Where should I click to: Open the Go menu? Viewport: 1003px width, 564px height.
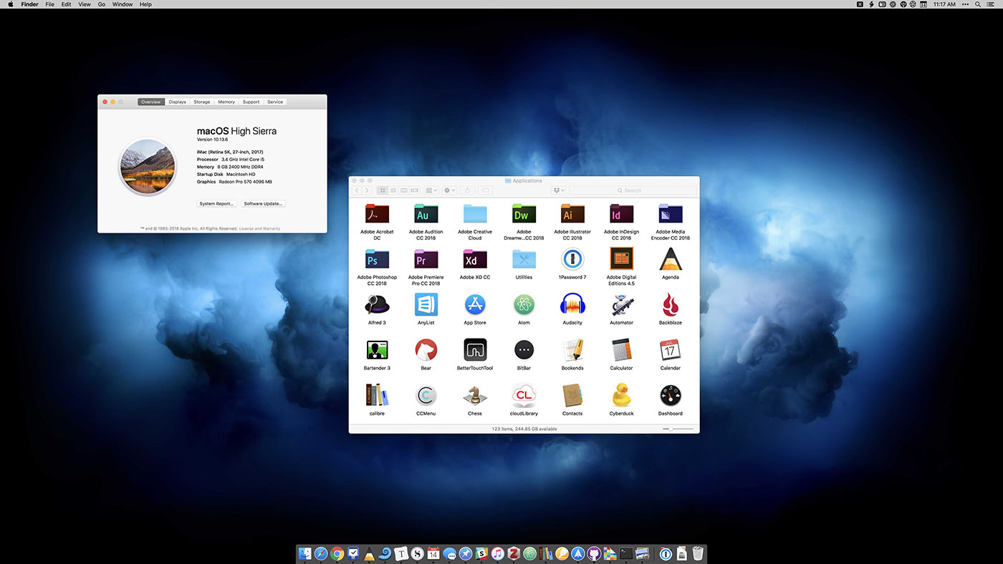(x=101, y=4)
